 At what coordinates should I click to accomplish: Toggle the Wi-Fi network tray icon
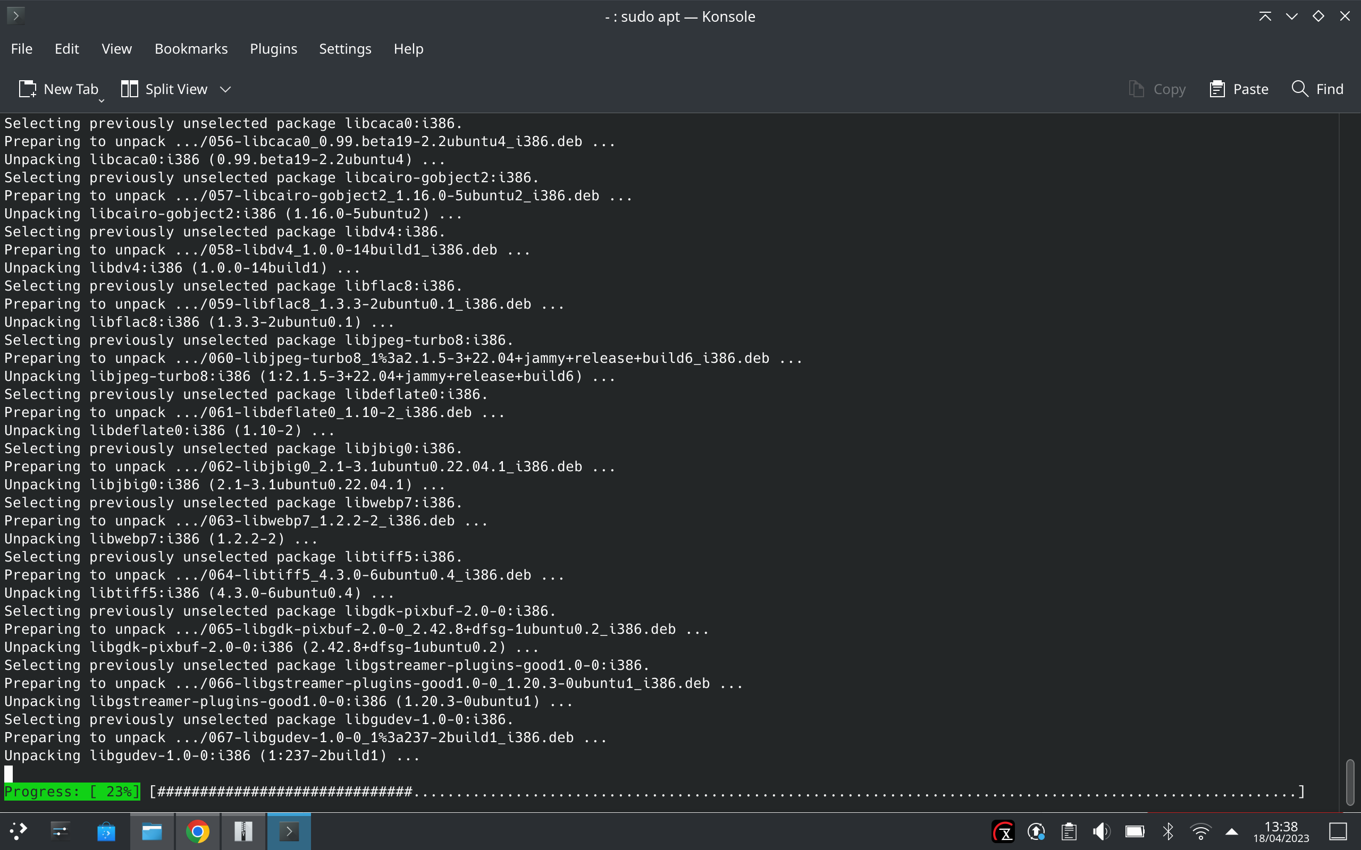1200,831
